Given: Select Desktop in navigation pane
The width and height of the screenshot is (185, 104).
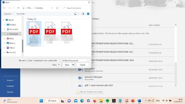Looking at the screenshot, I should (11, 25).
